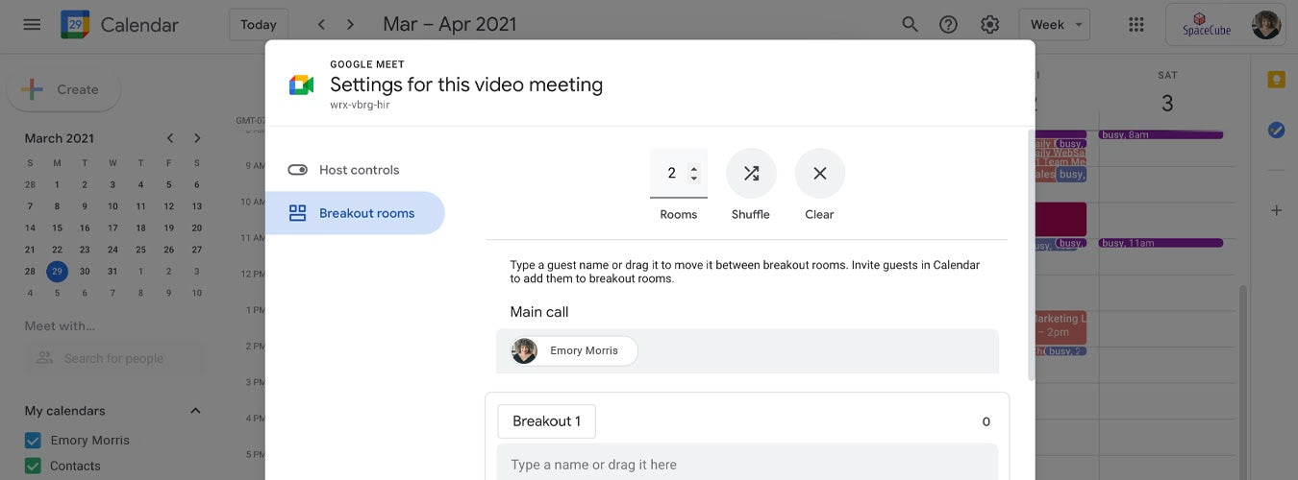Open the Calendar search icon
Screen dimensions: 1298x480
[x=910, y=25]
